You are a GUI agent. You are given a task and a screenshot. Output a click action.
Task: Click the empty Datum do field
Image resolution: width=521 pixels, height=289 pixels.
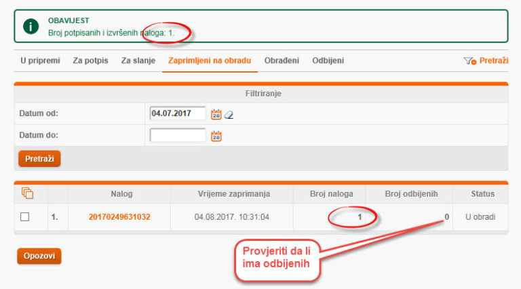tap(178, 135)
